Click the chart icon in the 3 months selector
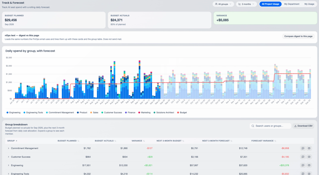Image resolution: width=319 pixels, height=175 pixels. pyautogui.click(x=240, y=4)
